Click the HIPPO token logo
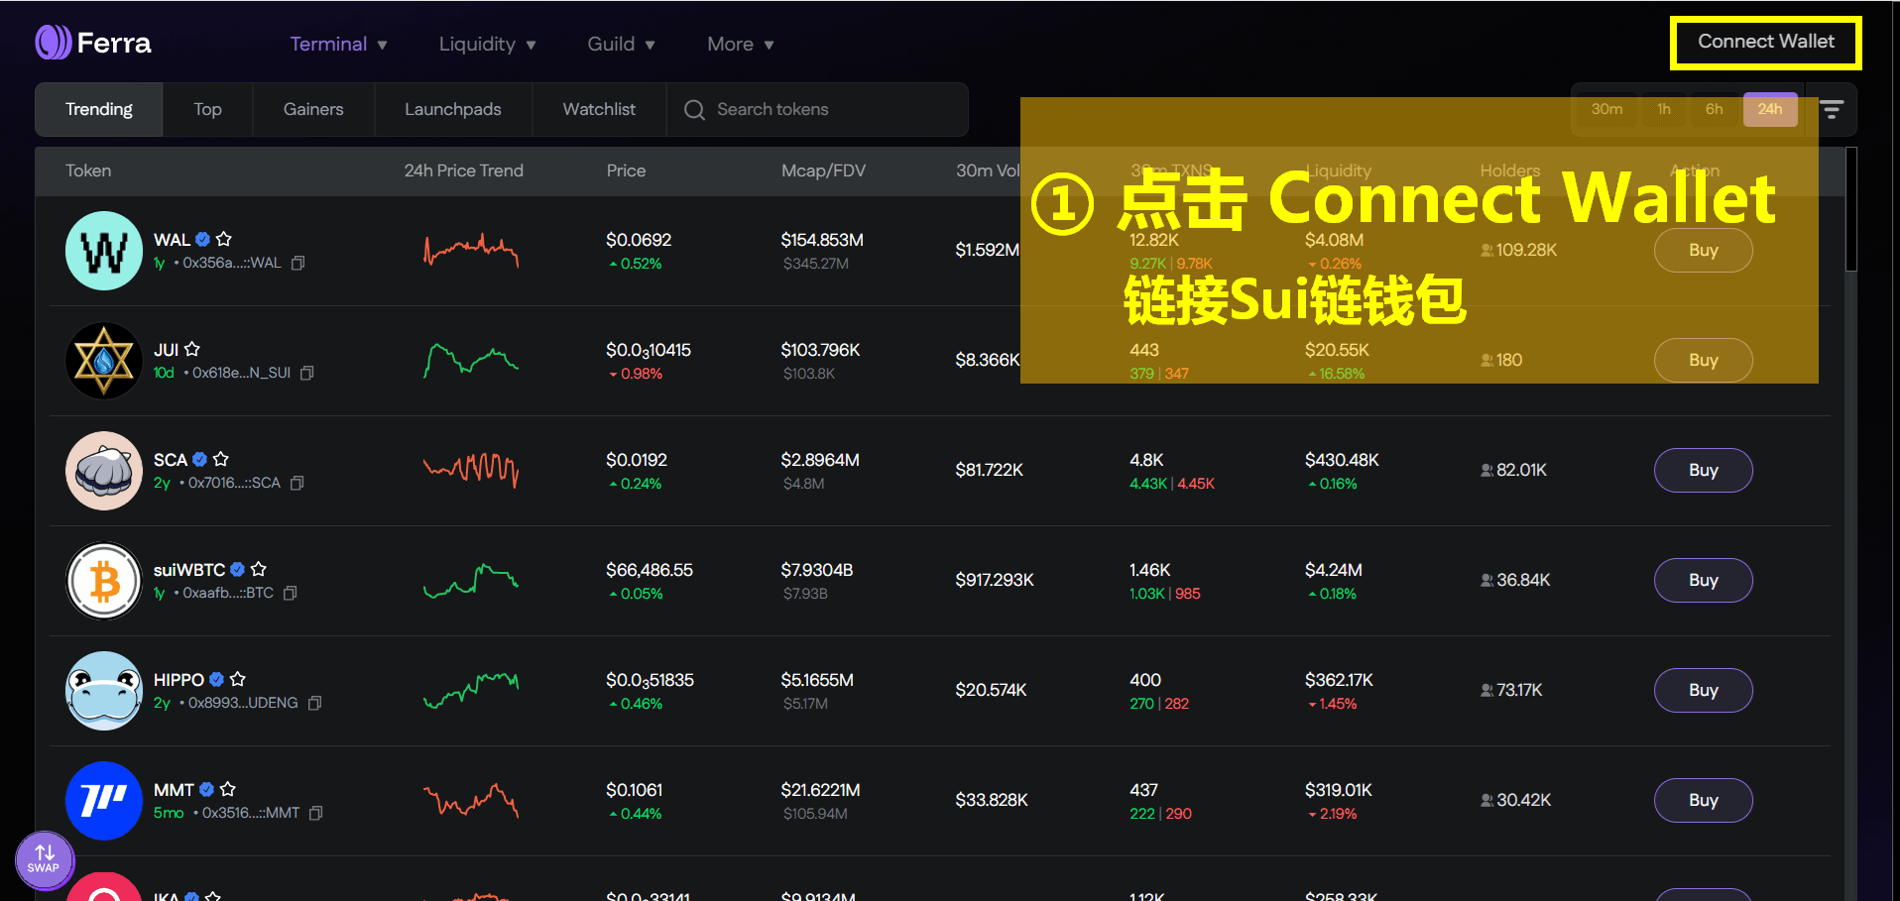Screen dimensions: 1900x901 [x=104, y=691]
